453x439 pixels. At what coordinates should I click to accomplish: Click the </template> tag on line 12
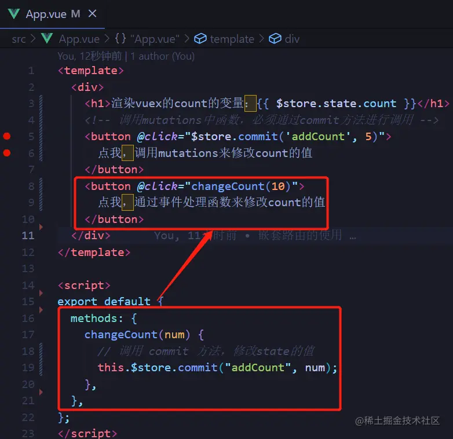[x=94, y=253]
